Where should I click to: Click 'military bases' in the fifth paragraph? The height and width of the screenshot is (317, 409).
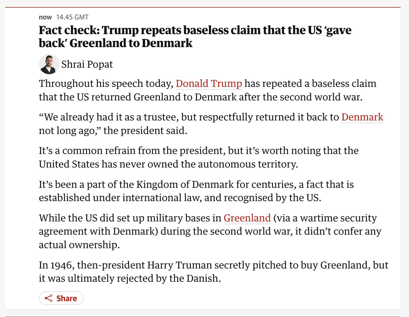pos(179,218)
